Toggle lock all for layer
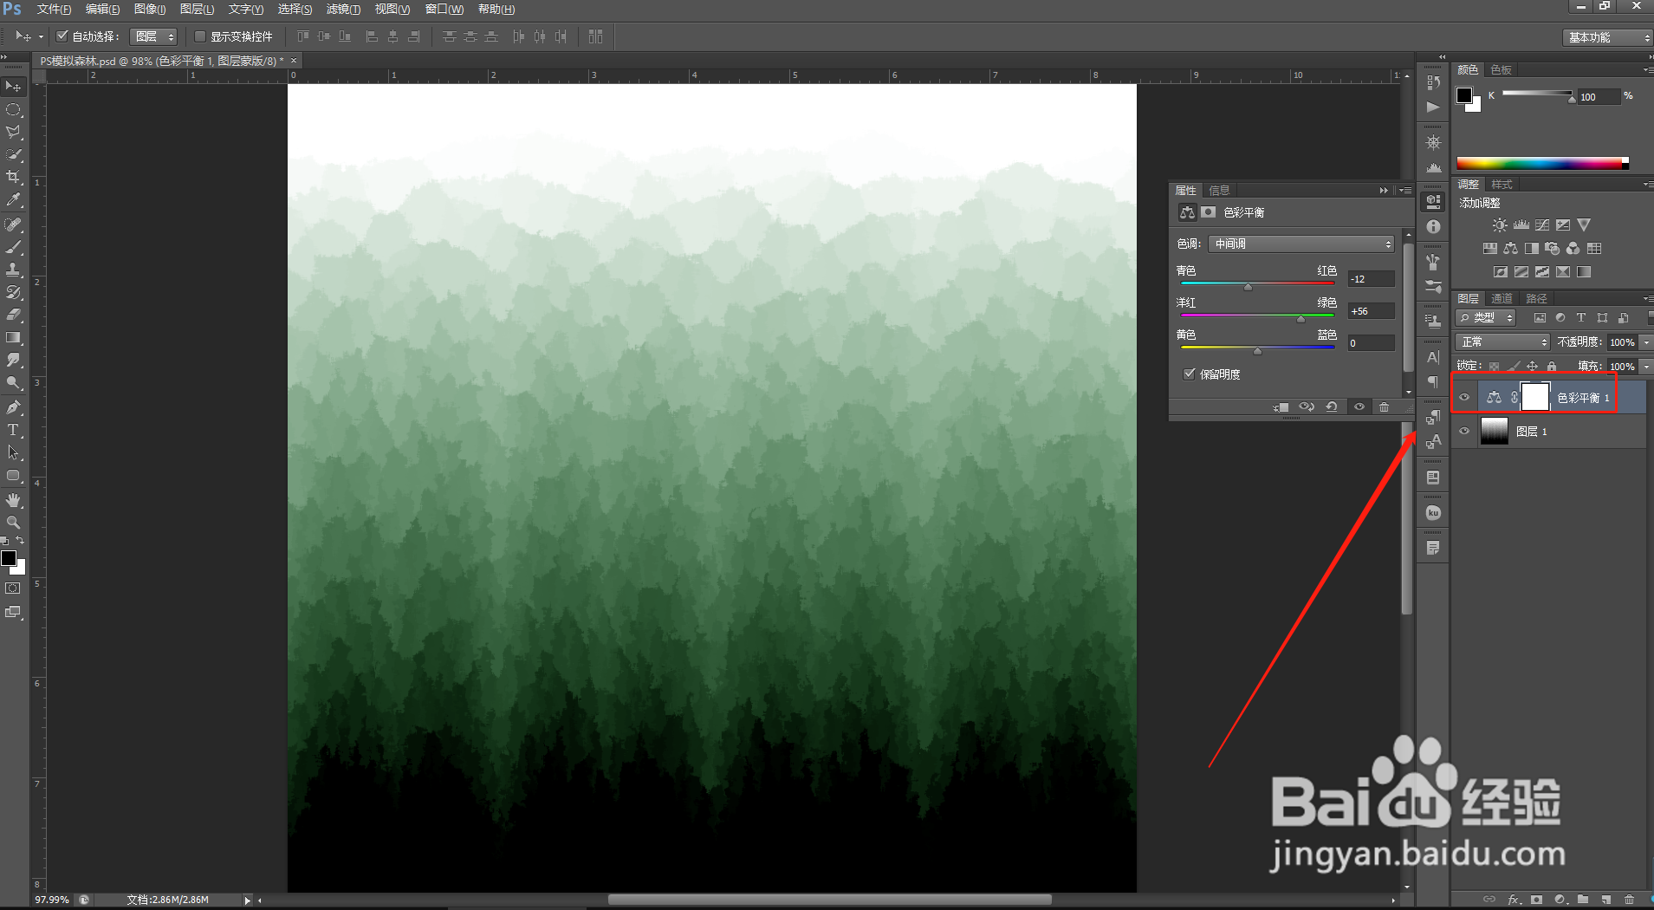This screenshot has height=910, width=1654. (x=1552, y=367)
